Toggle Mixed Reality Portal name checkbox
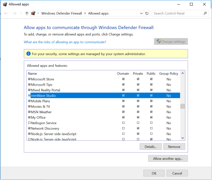 pyautogui.click(x=29, y=90)
